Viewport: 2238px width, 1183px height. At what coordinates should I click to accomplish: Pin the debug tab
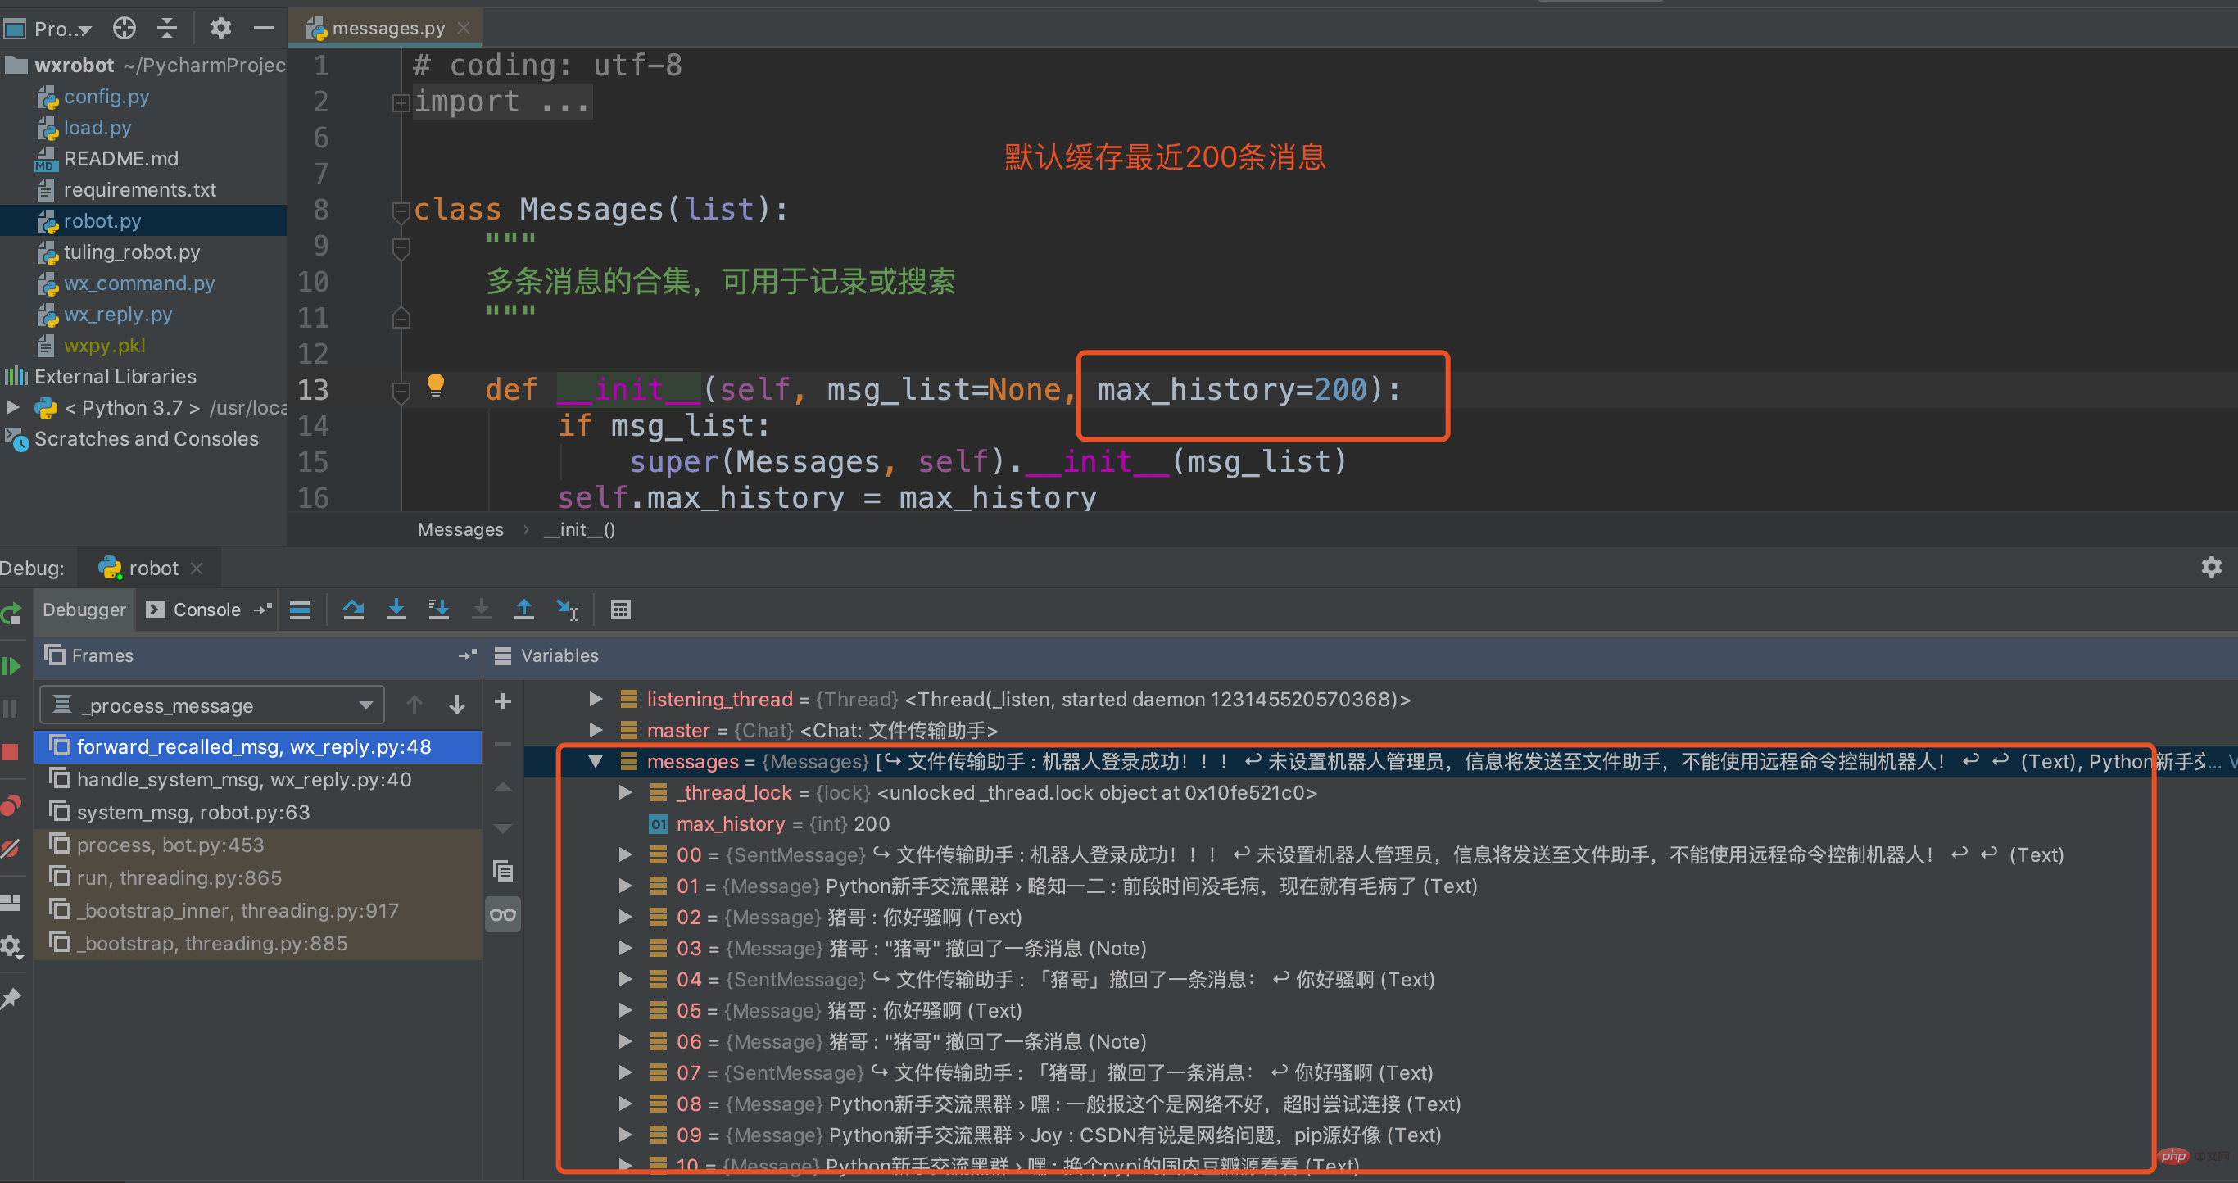11,999
